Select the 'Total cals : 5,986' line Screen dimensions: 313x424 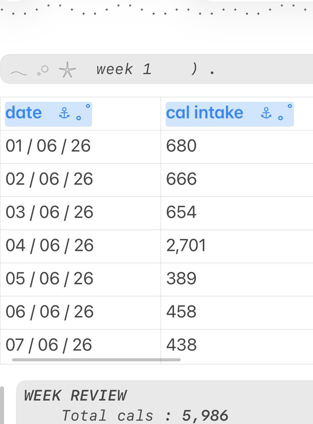tap(145, 416)
